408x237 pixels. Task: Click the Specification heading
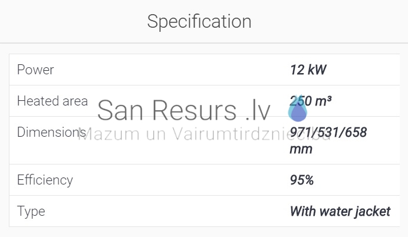pyautogui.click(x=199, y=22)
